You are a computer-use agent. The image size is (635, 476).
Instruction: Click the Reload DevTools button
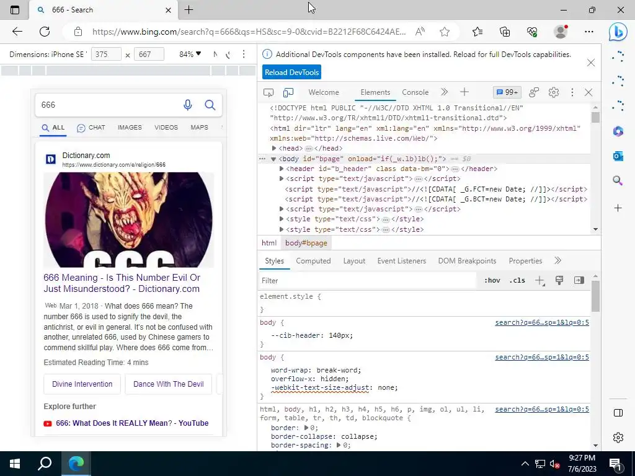291,73
